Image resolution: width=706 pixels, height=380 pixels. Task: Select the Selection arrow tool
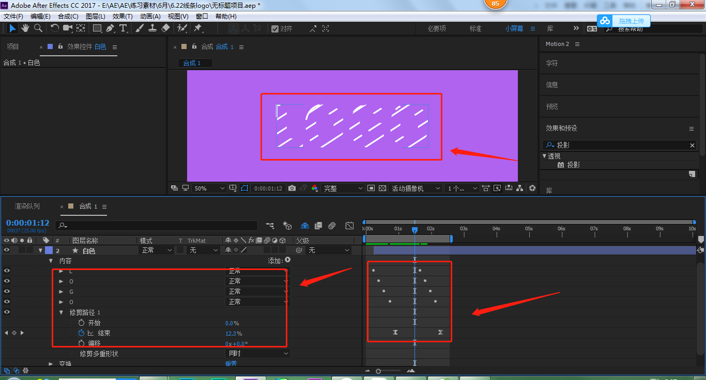coord(13,28)
